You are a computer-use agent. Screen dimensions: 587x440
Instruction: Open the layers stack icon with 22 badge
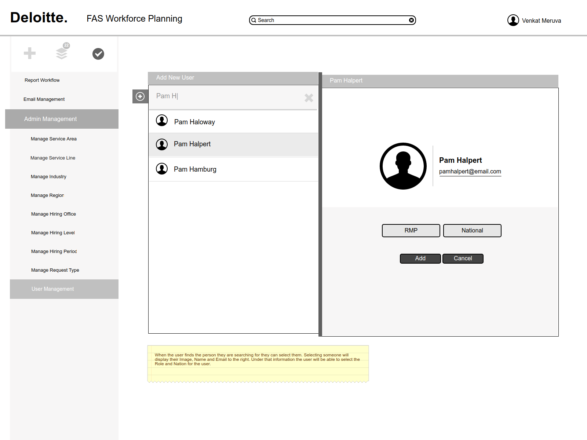click(x=62, y=52)
